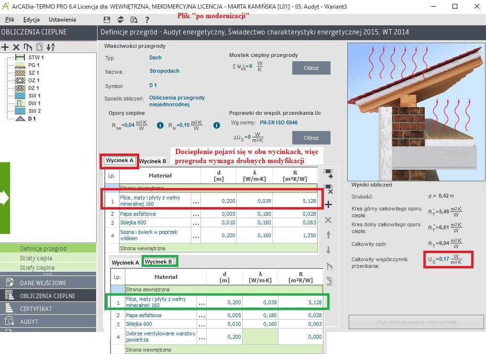Select the SZ 1 partition in tree
Image resolution: width=486 pixels, height=354 pixels.
coord(33,73)
